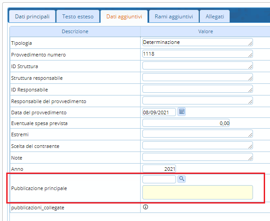Focus the Provvedimento numero field
The image size is (270, 221).
197,54
